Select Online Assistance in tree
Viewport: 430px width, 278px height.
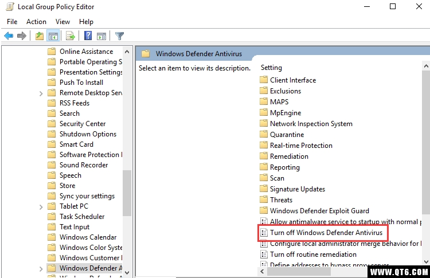[x=80, y=52]
